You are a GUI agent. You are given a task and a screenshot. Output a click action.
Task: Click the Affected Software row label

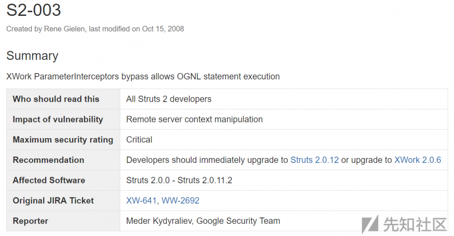point(49,180)
